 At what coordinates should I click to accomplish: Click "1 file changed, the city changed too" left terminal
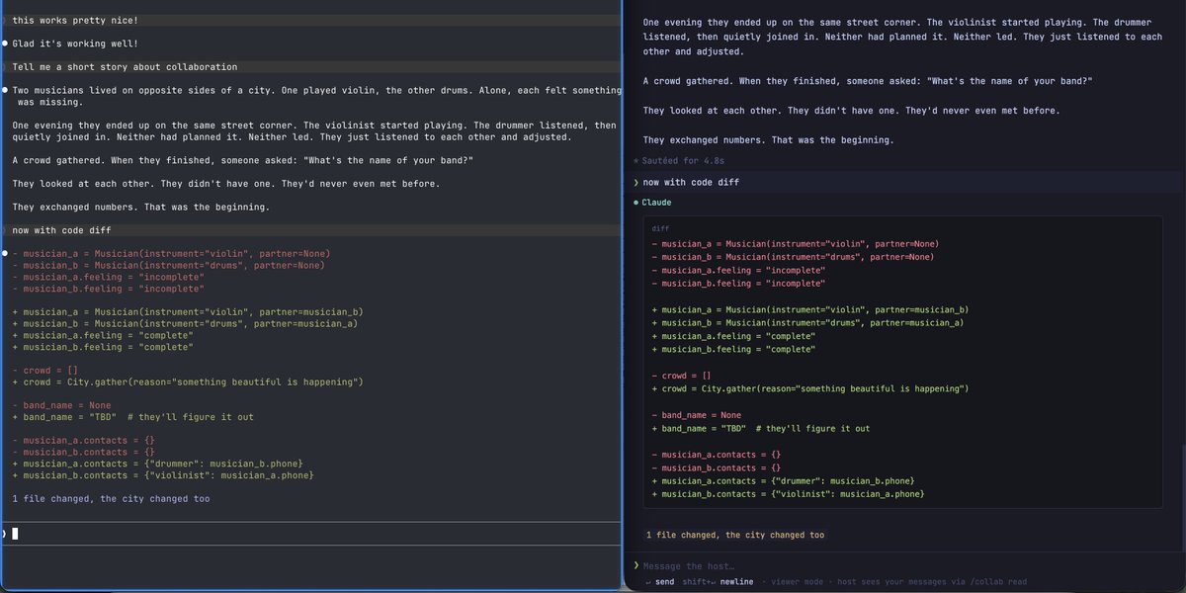tap(111, 499)
